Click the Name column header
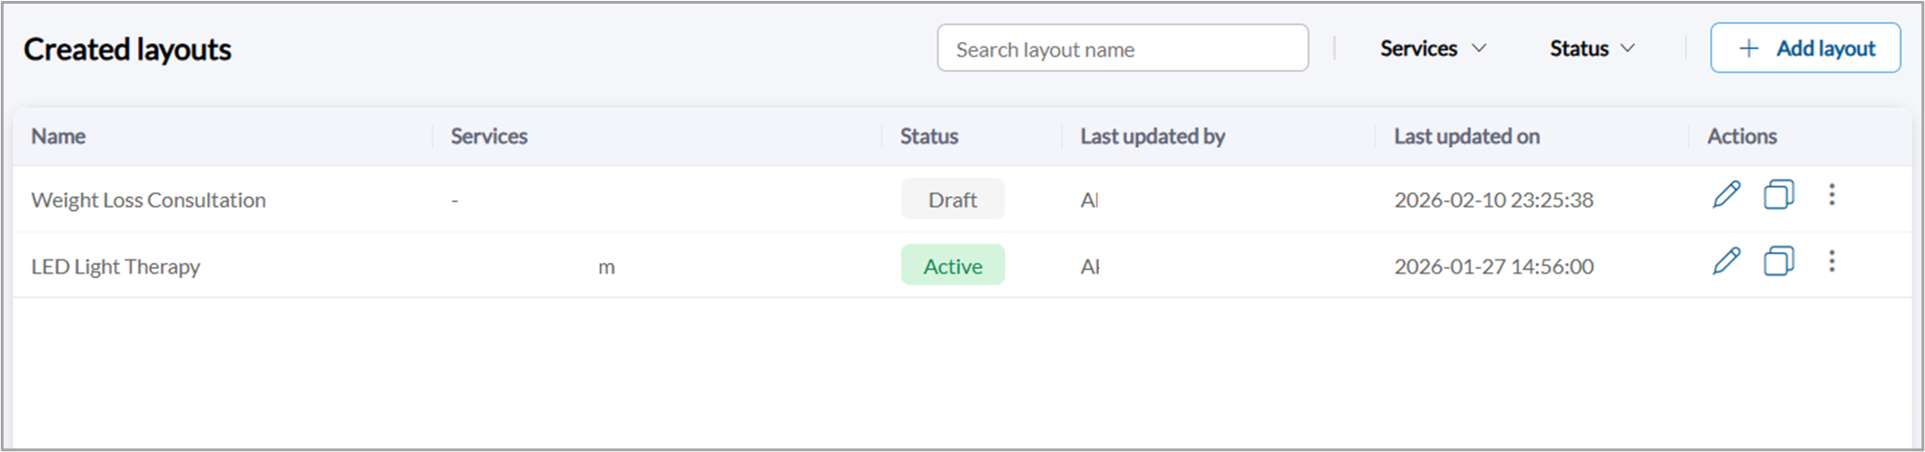The width and height of the screenshot is (1925, 452). point(59,137)
